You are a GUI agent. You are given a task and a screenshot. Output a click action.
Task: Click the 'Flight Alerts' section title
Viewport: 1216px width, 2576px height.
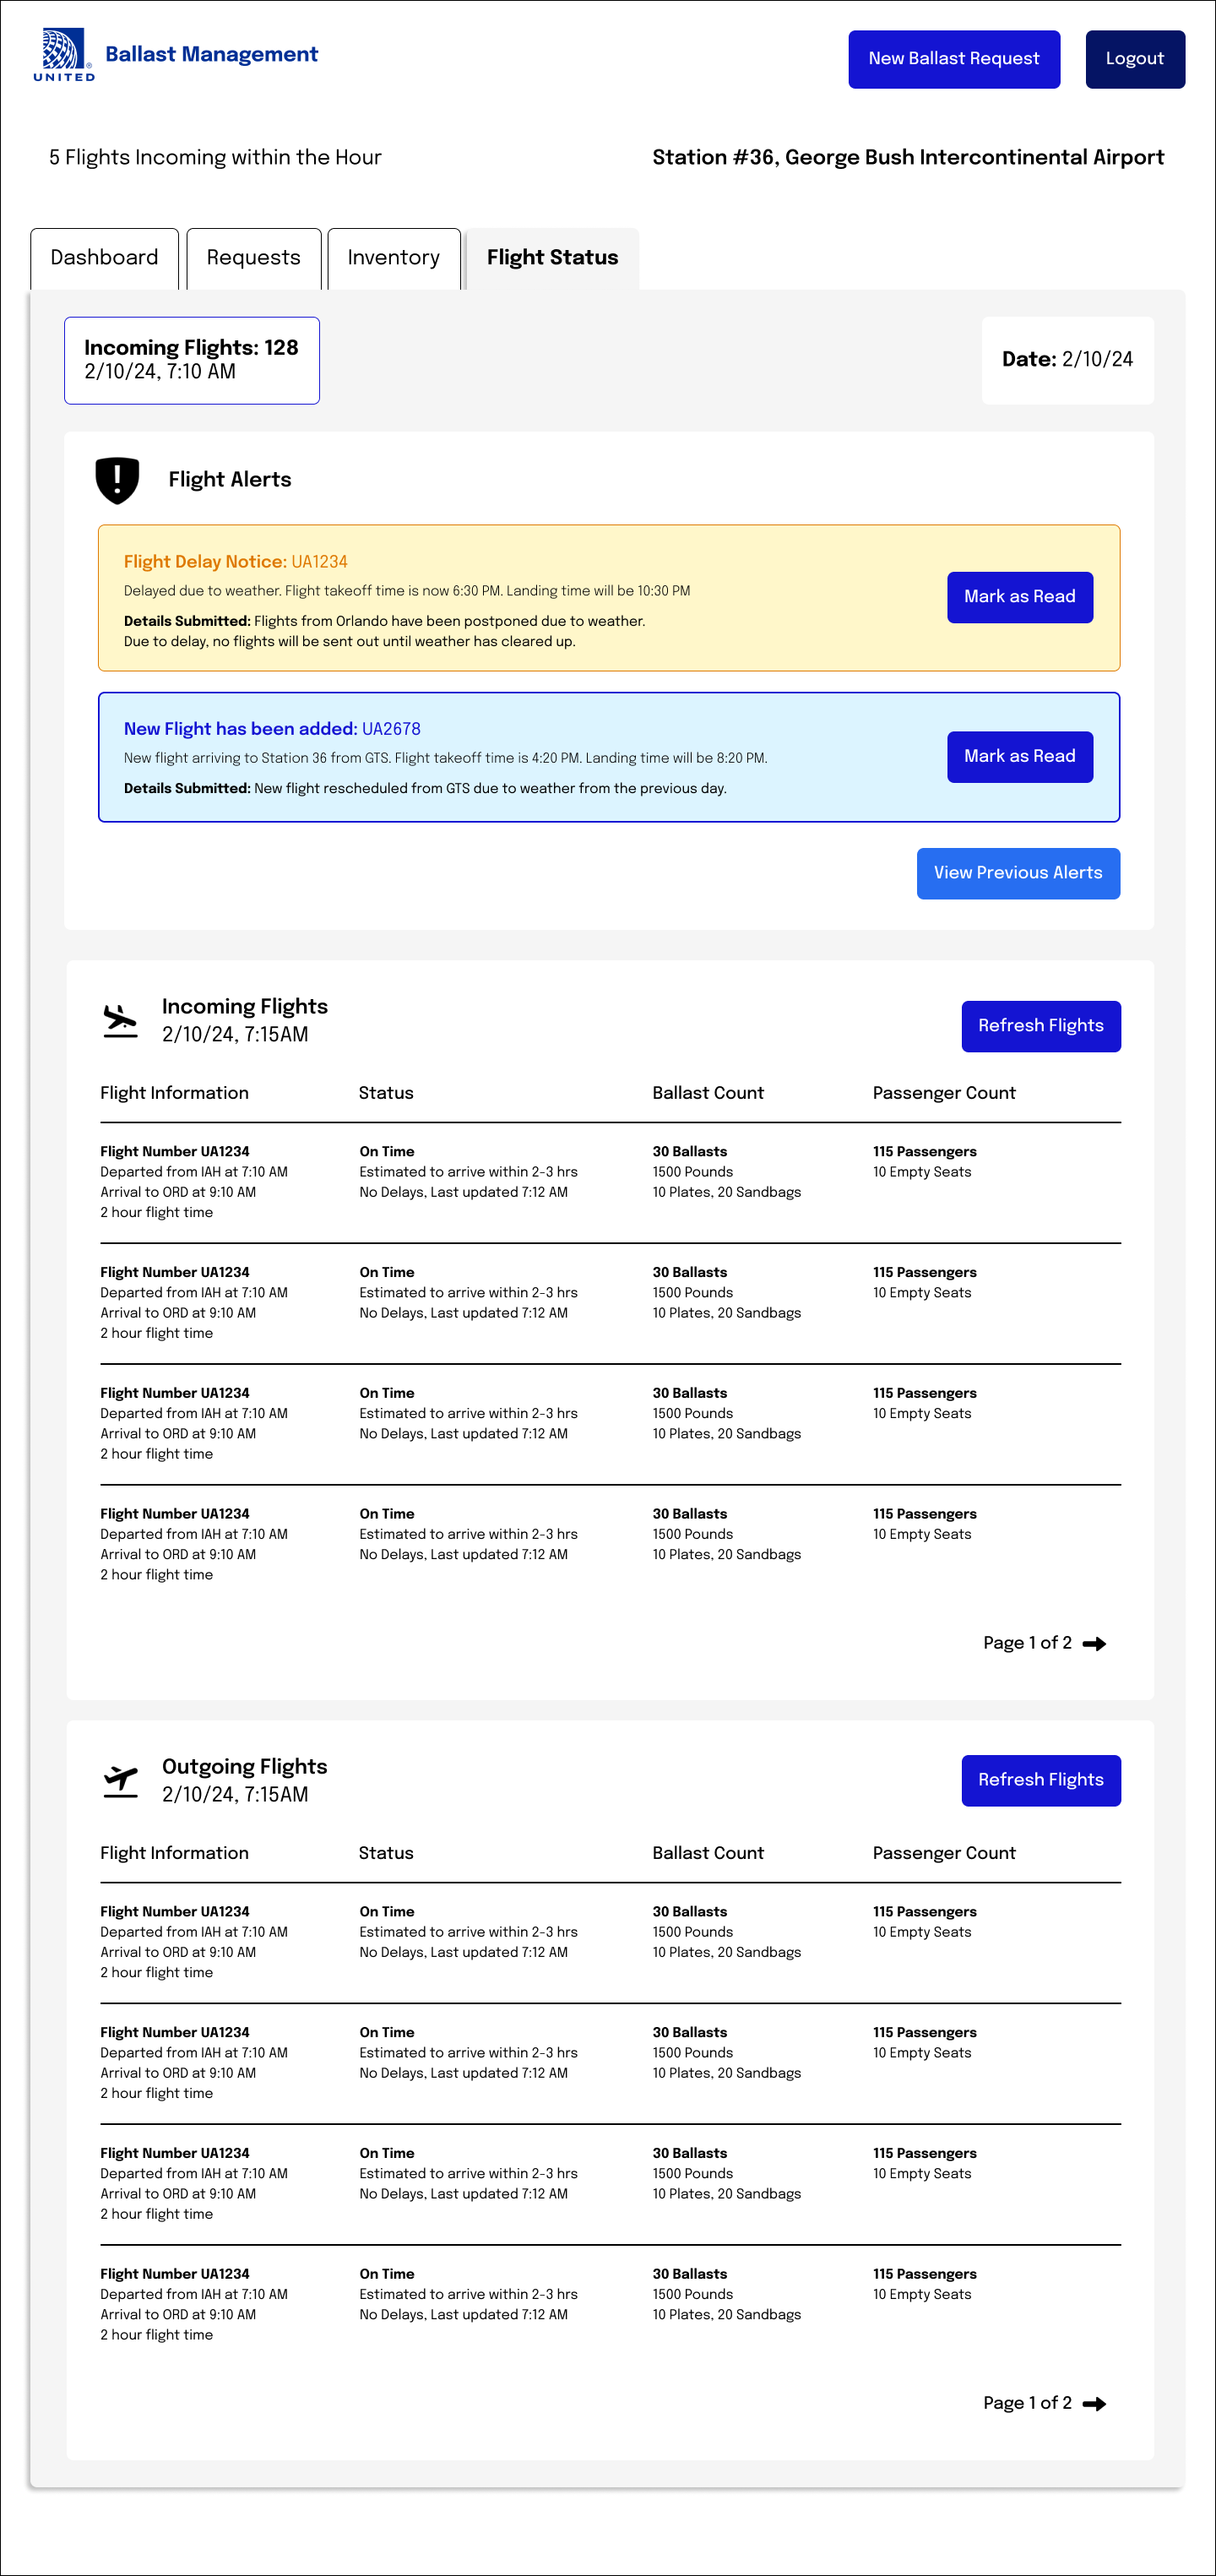[x=230, y=480]
